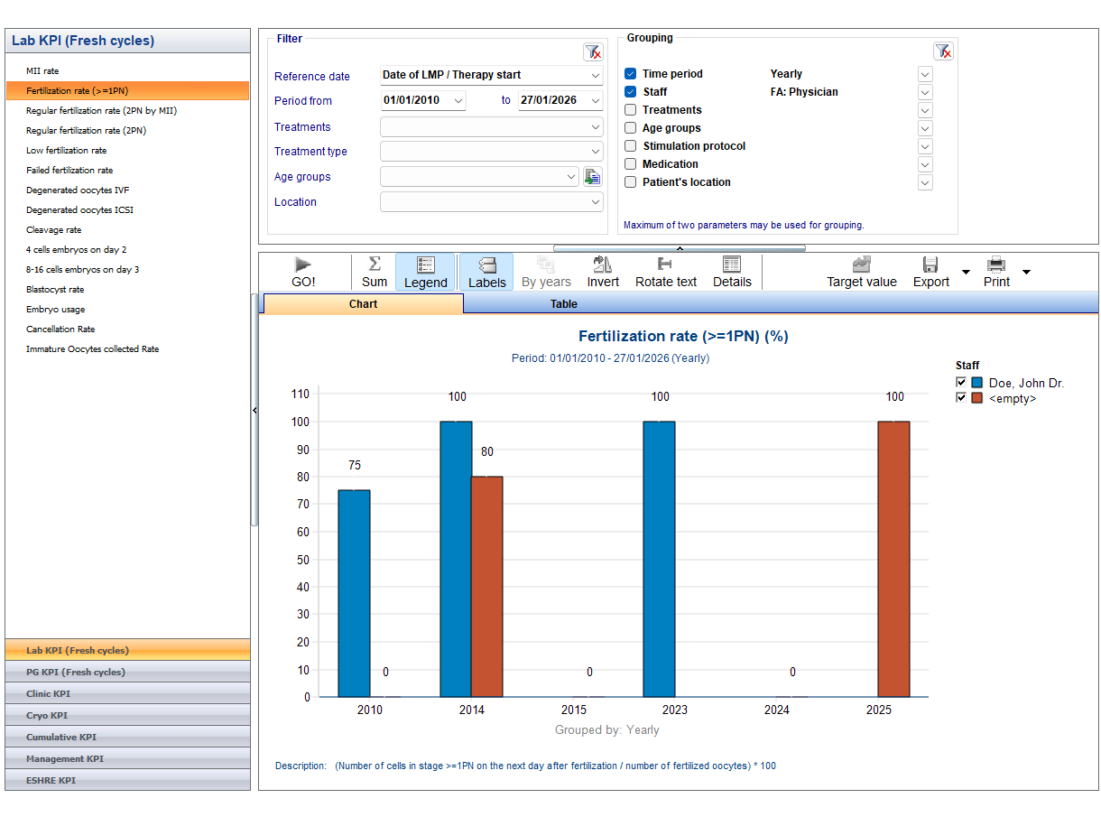This screenshot has width=1101, height=817.
Task: Enable Medication grouping checkbox
Action: coord(631,164)
